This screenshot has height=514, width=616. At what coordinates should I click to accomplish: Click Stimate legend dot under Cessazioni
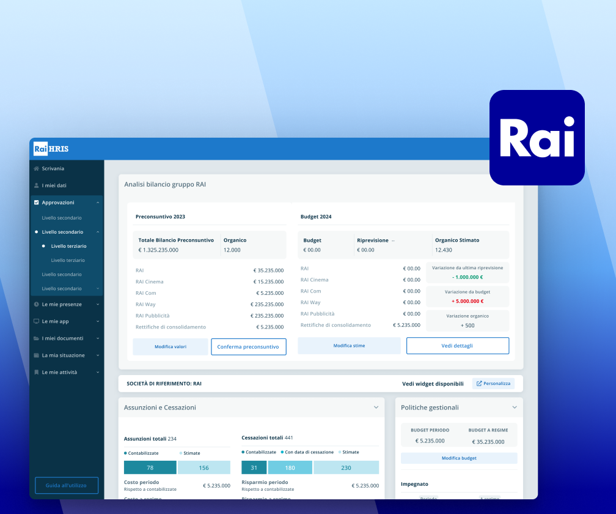click(x=340, y=452)
